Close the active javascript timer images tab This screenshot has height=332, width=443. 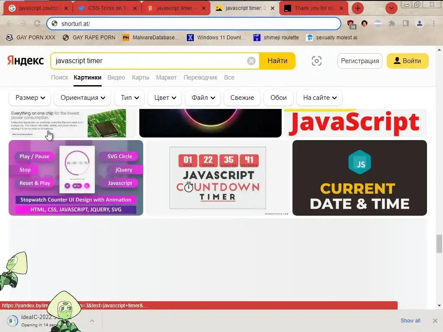pos(273,8)
